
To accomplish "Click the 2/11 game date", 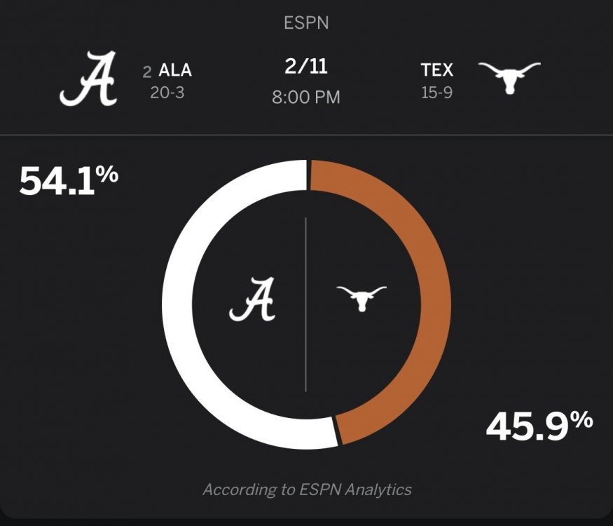I will [306, 68].
